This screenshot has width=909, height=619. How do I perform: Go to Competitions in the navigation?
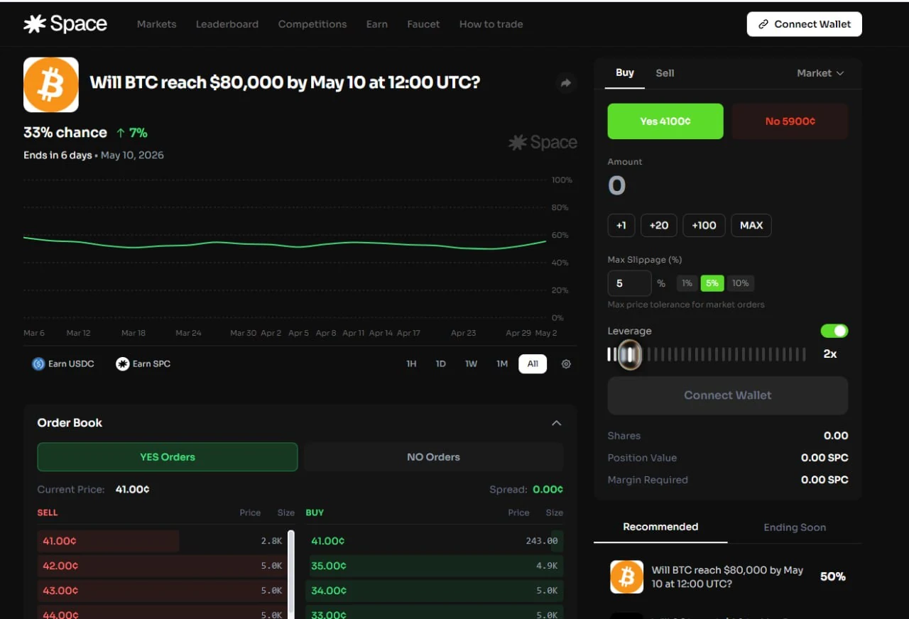(312, 24)
